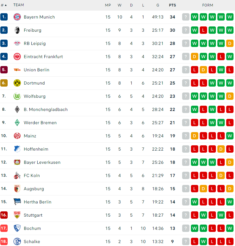
Task: Click the Schalke club crest
Action: [17, 242]
